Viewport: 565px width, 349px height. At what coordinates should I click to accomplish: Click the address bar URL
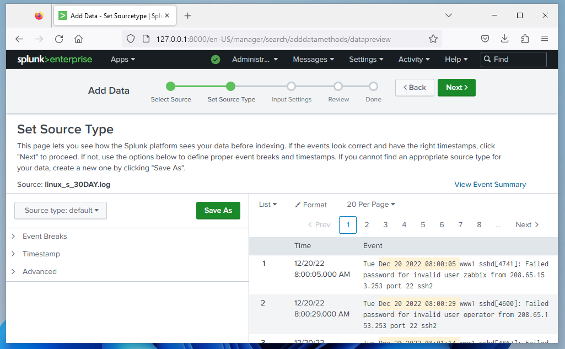[273, 39]
